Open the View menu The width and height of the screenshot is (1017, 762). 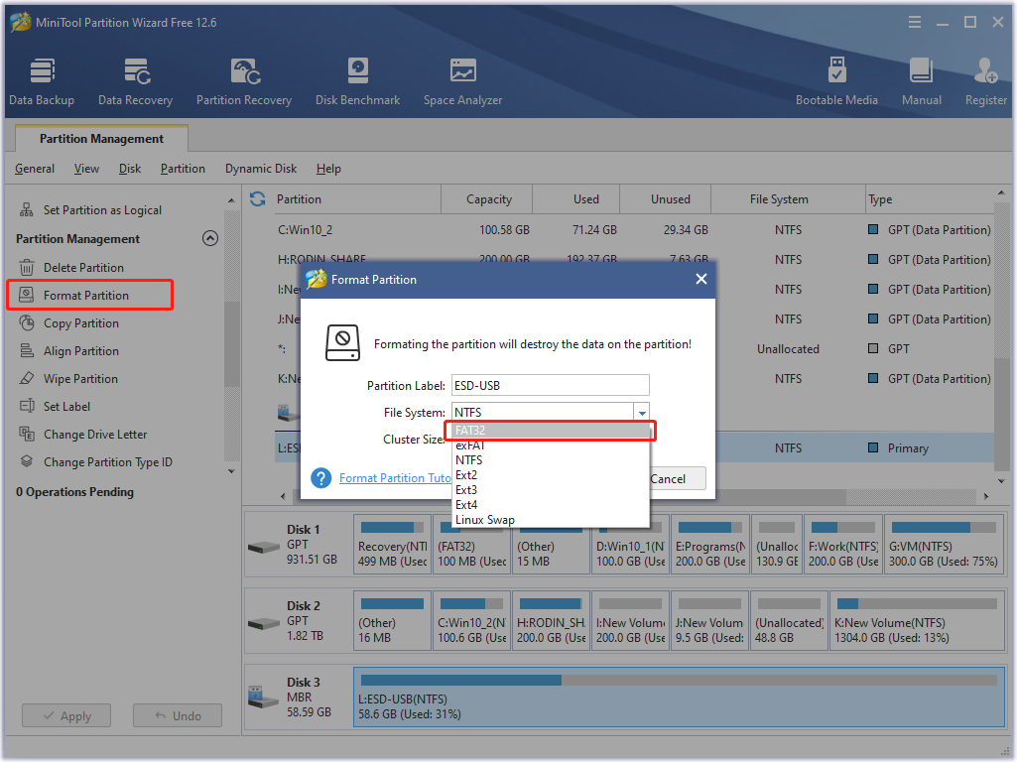point(86,169)
